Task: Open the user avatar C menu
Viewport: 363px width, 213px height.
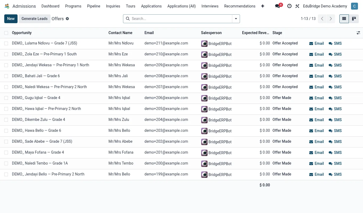Action: (354, 6)
